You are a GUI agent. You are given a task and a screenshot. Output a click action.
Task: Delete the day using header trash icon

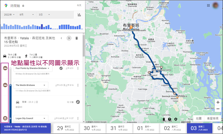(x=77, y=38)
